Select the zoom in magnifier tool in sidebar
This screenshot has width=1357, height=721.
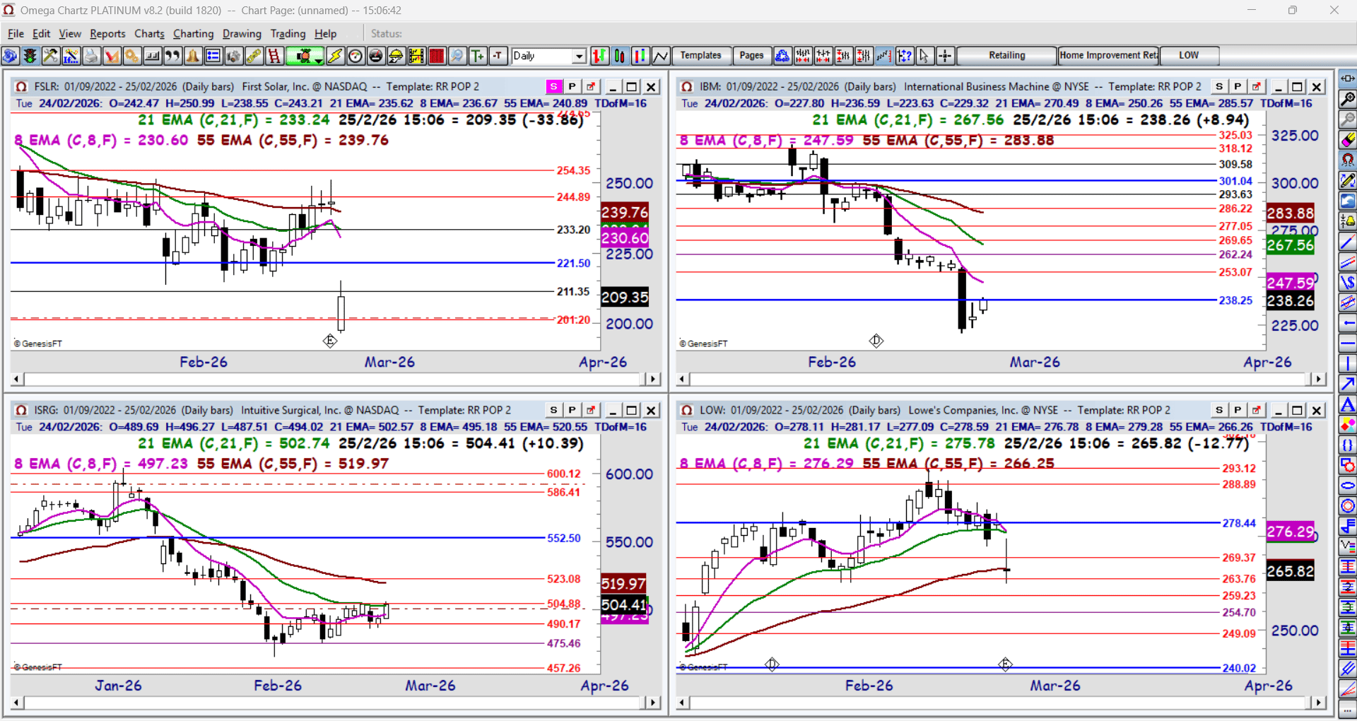click(1348, 99)
